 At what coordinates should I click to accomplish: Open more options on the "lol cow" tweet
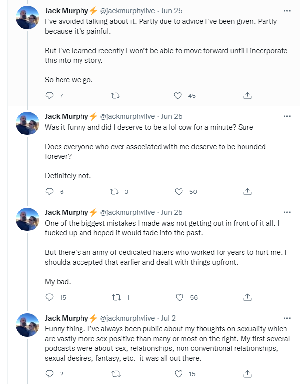287,116
